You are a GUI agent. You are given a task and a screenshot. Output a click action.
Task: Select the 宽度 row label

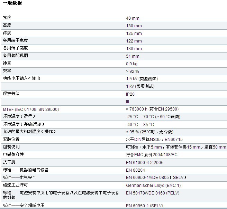click(9, 18)
